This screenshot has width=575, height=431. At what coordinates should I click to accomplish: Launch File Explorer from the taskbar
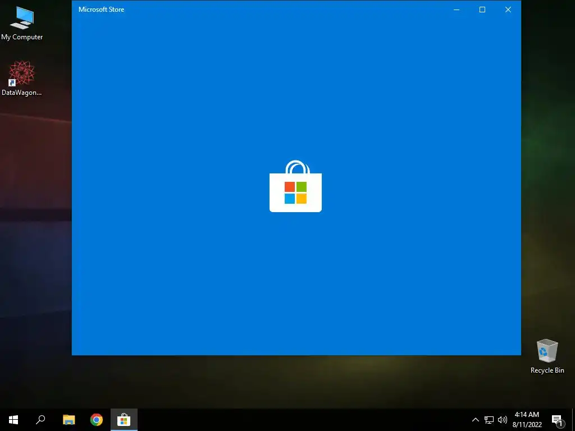coord(69,420)
